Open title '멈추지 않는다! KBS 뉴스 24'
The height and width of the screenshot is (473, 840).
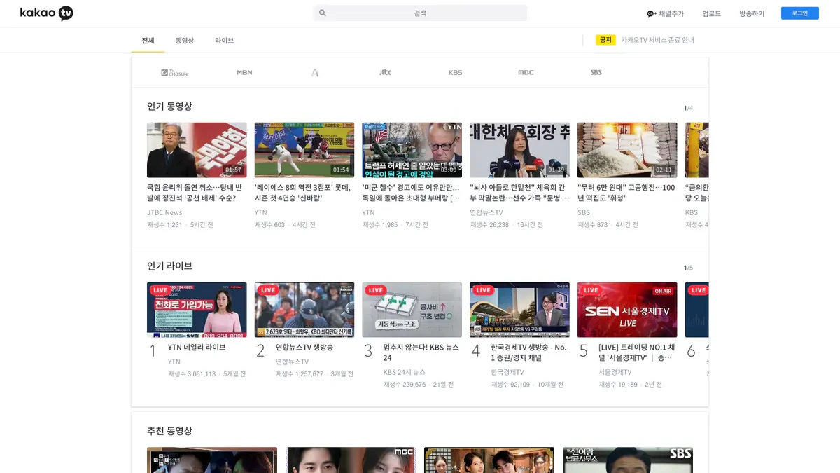click(421, 352)
